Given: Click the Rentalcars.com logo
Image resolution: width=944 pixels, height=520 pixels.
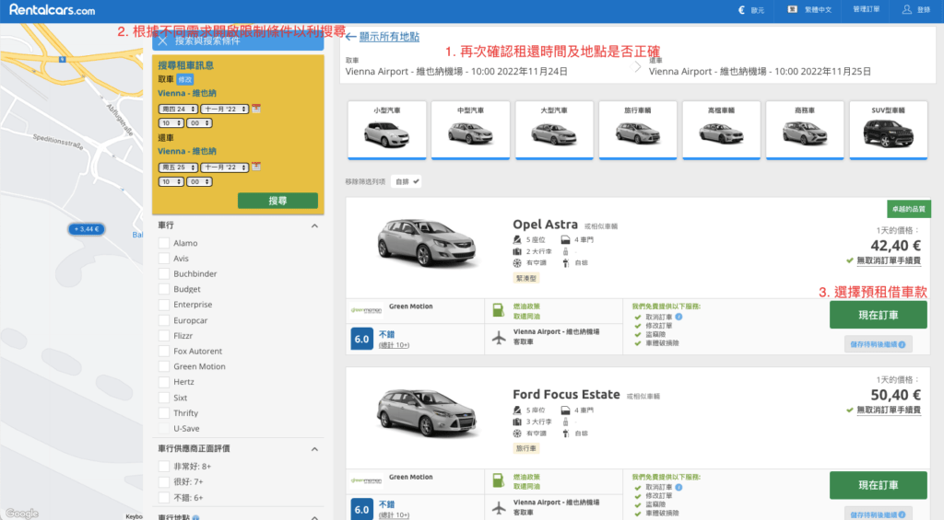Looking at the screenshot, I should pyautogui.click(x=53, y=9).
